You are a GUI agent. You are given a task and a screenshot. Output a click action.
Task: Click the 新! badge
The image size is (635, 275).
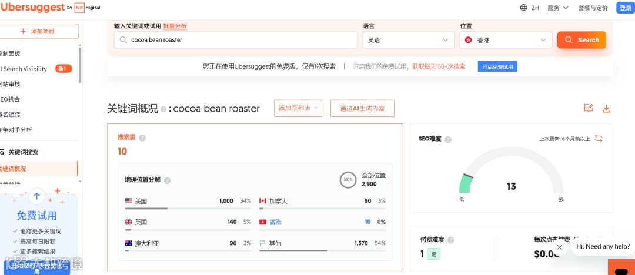click(x=63, y=69)
